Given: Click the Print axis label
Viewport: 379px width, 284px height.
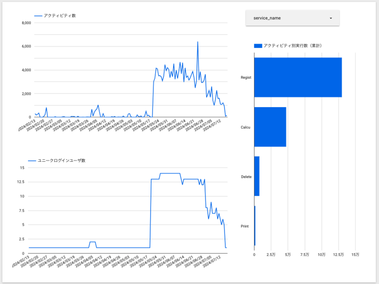Looking at the screenshot, I should point(244,226).
